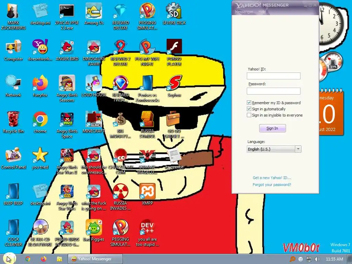The height and width of the screenshot is (264, 352).
Task: Launch Chrome from the taskbar
Action: 28,259
